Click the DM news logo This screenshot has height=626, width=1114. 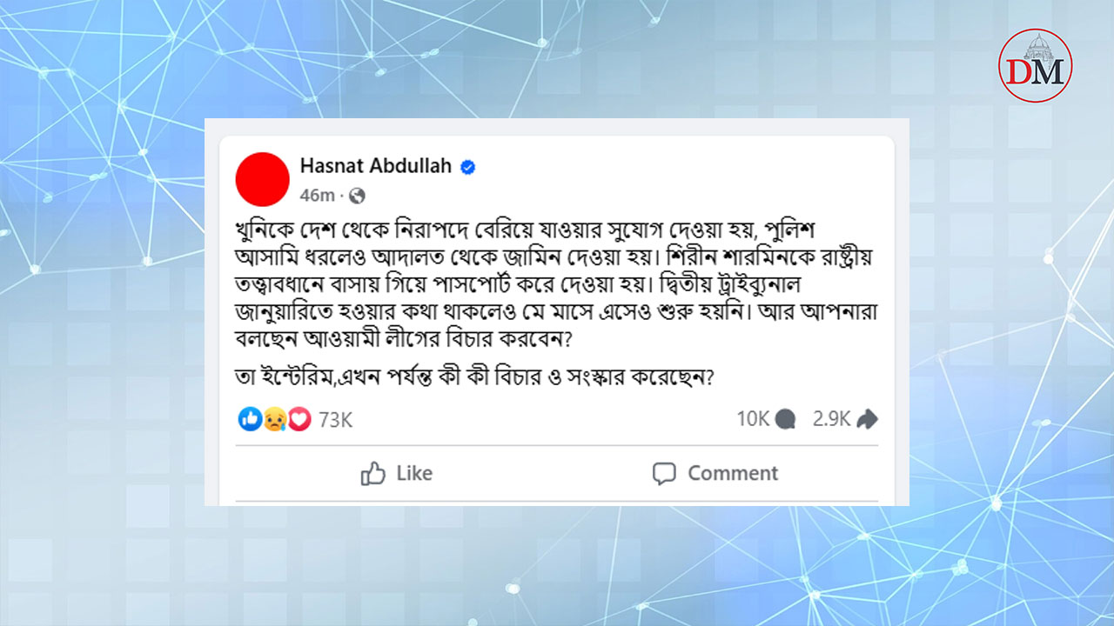[1035, 65]
